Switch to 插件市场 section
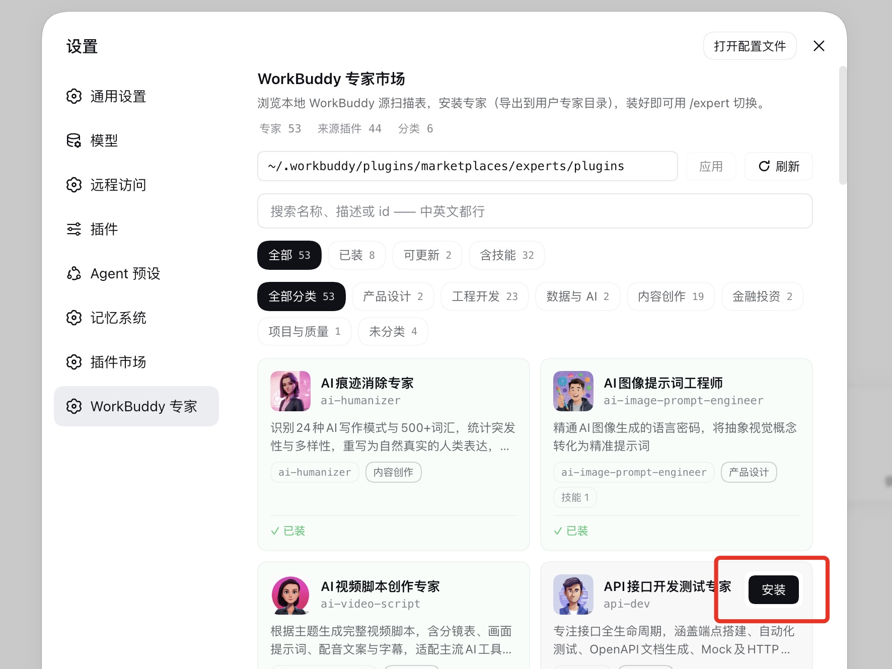 point(136,362)
